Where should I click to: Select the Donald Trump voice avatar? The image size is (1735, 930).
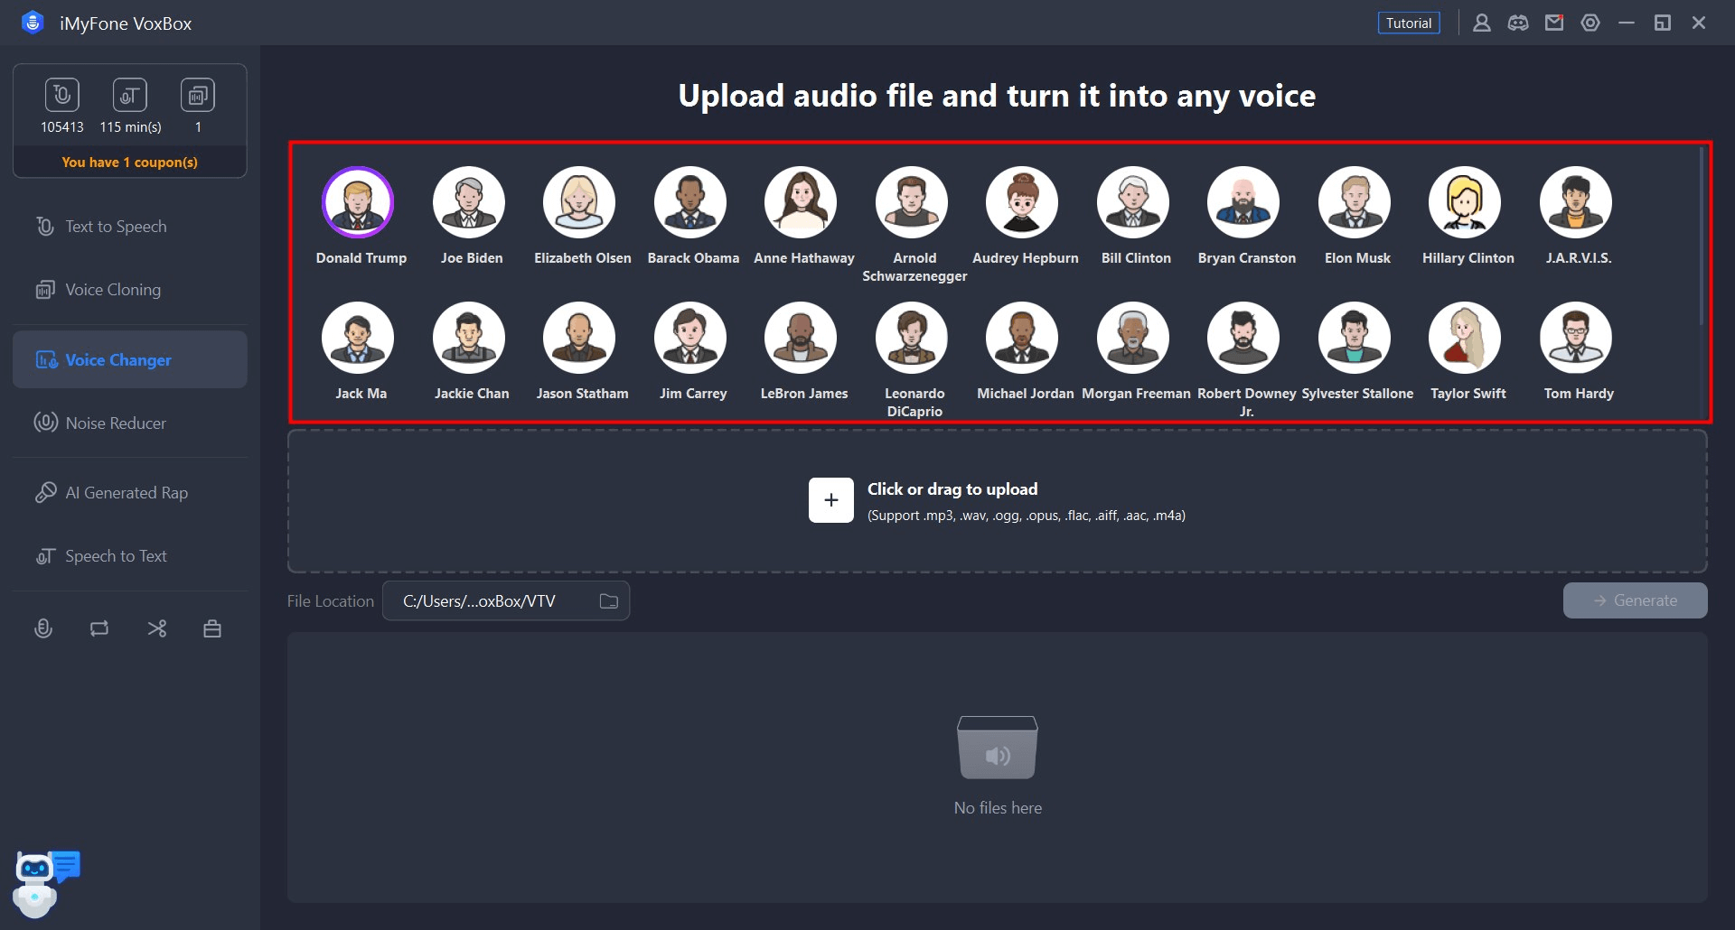tap(358, 202)
